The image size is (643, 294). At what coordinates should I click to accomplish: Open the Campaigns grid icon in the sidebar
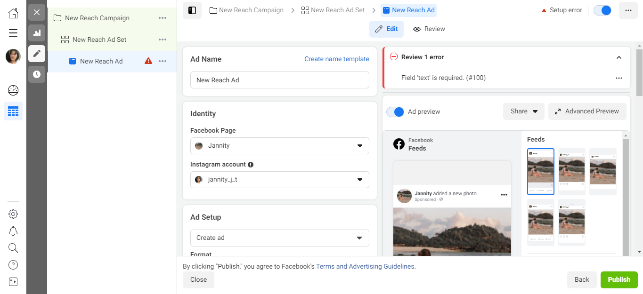13,111
